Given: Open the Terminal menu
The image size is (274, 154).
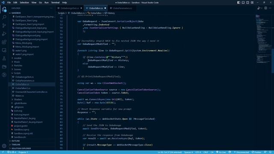Looking at the screenshot, I should 55,3.
